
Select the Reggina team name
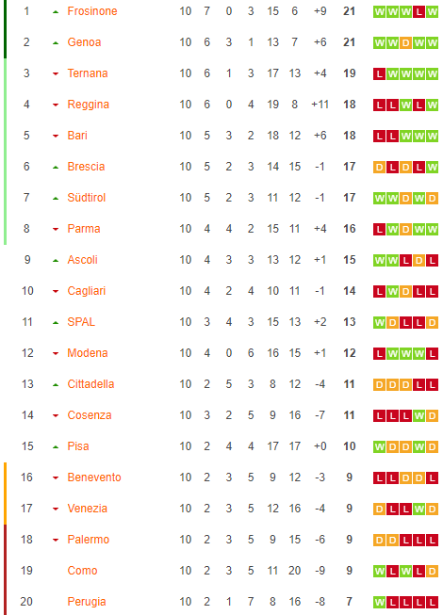pos(89,105)
